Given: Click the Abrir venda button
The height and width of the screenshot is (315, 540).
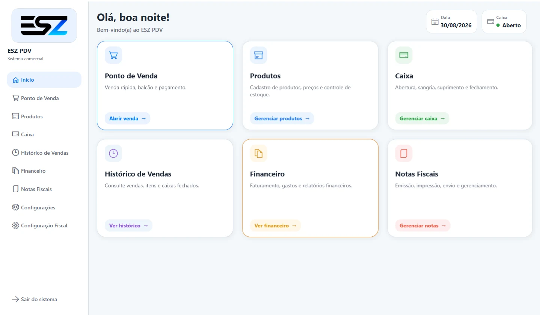Looking at the screenshot, I should (x=127, y=118).
